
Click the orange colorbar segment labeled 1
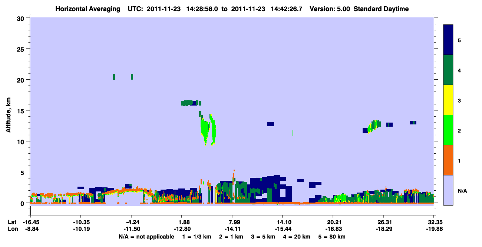coord(448,160)
